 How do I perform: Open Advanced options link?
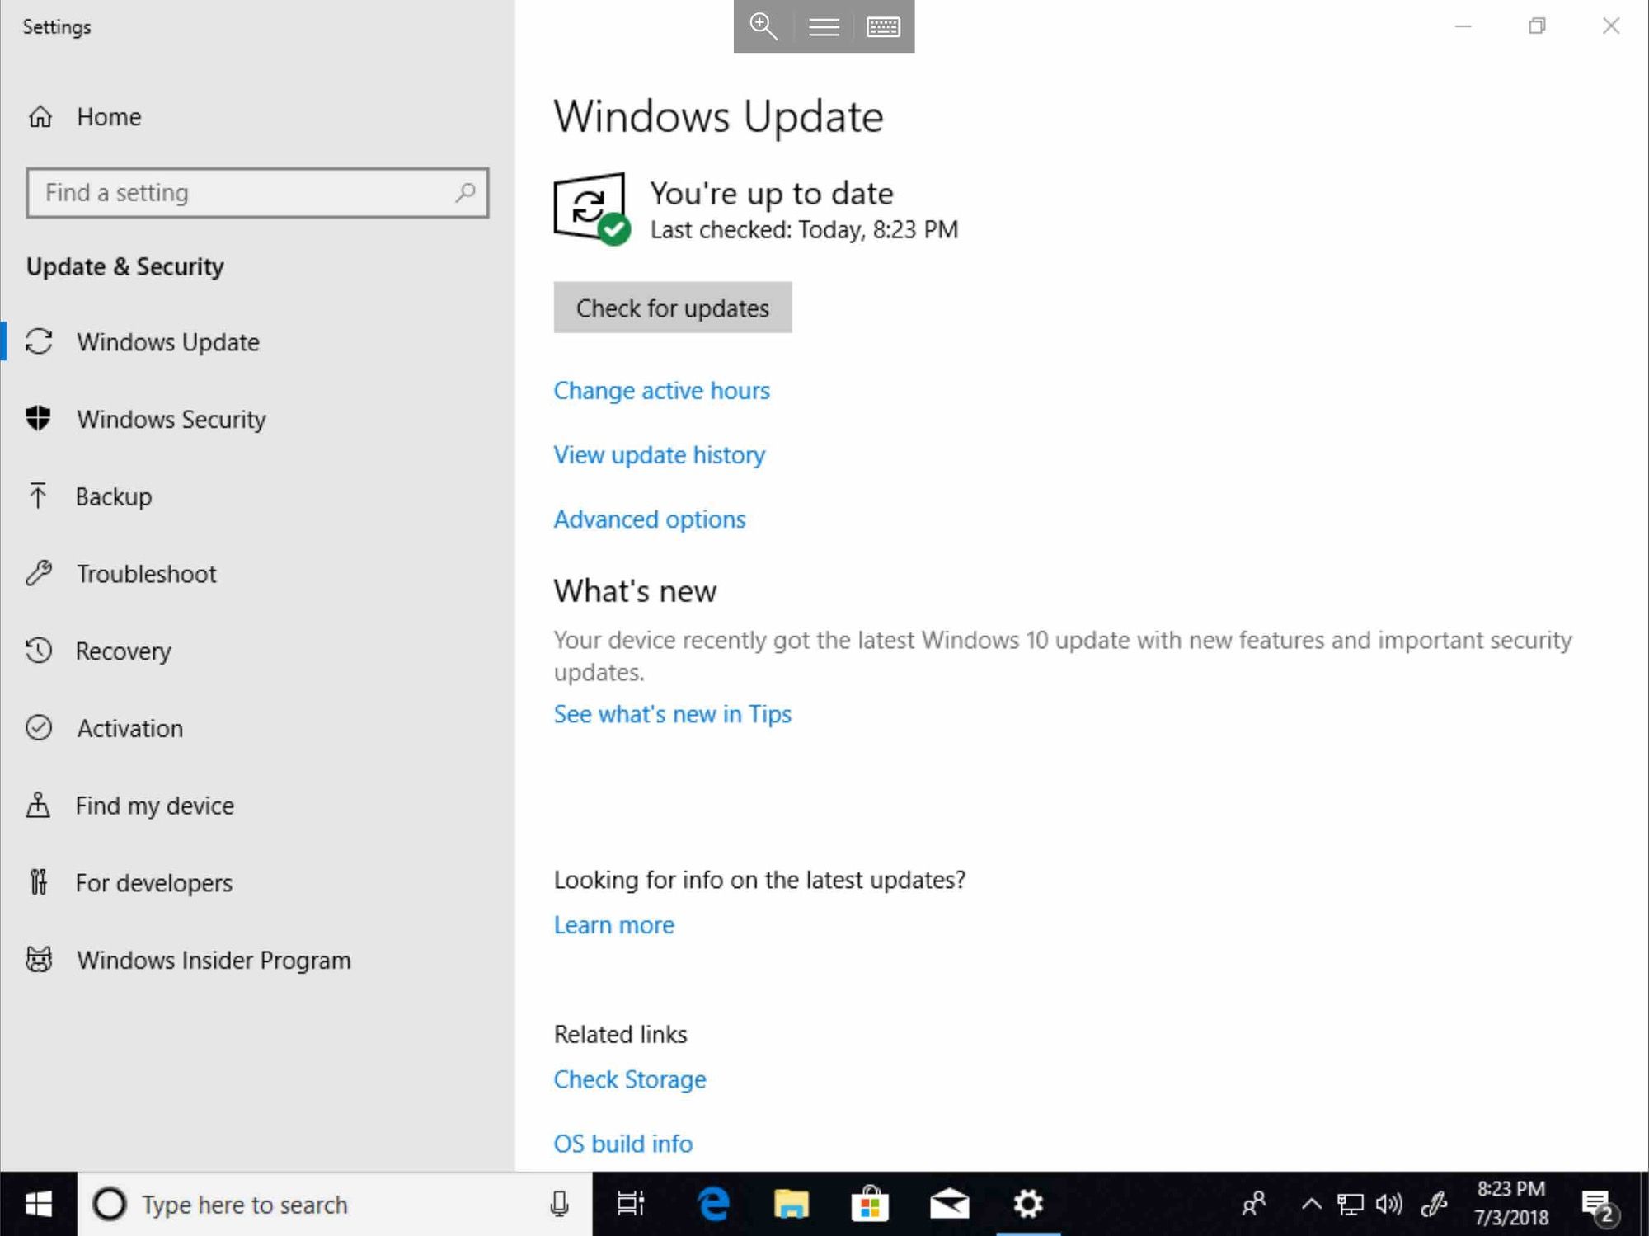650,519
